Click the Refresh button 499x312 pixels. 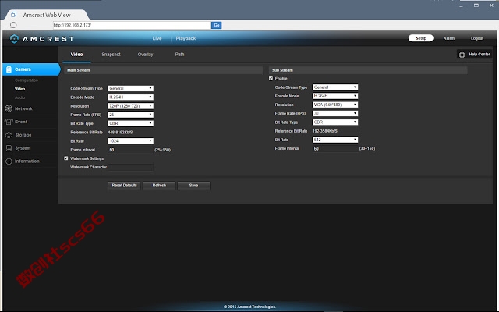coord(159,186)
